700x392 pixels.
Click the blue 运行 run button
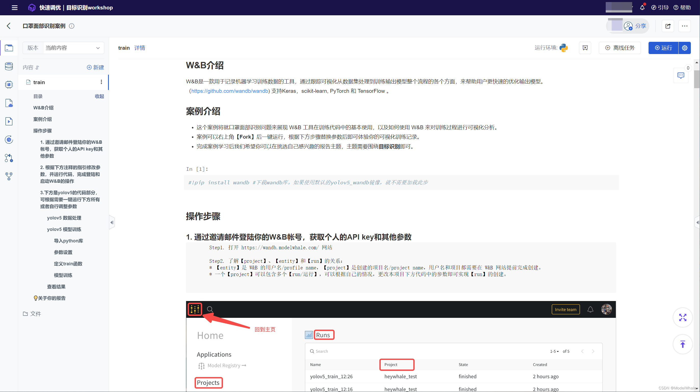pos(663,48)
